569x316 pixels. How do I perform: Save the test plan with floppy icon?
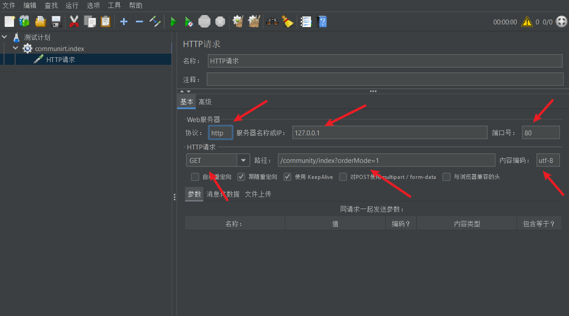56,21
